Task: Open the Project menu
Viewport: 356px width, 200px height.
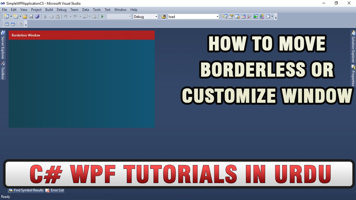Action: [x=36, y=9]
